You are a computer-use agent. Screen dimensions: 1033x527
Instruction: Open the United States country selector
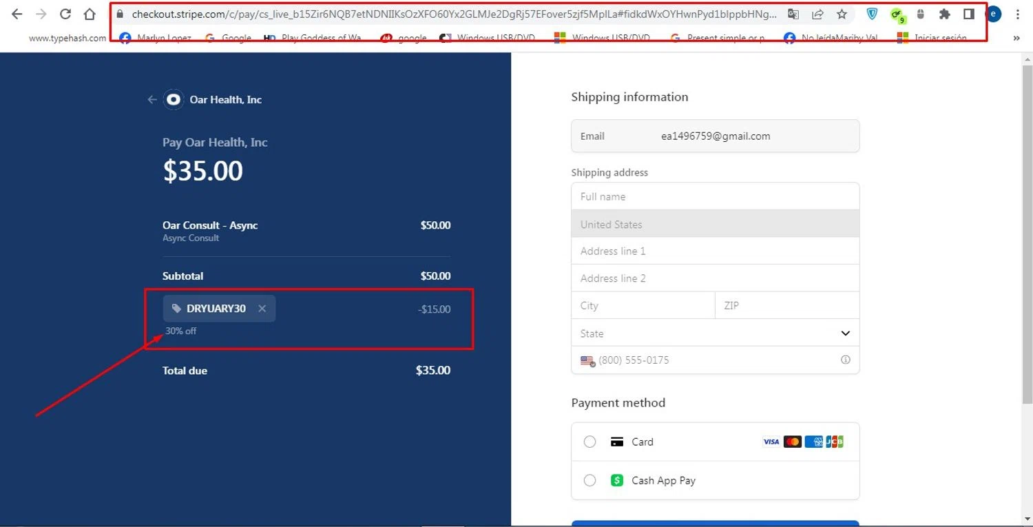pyautogui.click(x=715, y=224)
